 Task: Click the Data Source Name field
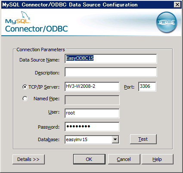pos(111,59)
